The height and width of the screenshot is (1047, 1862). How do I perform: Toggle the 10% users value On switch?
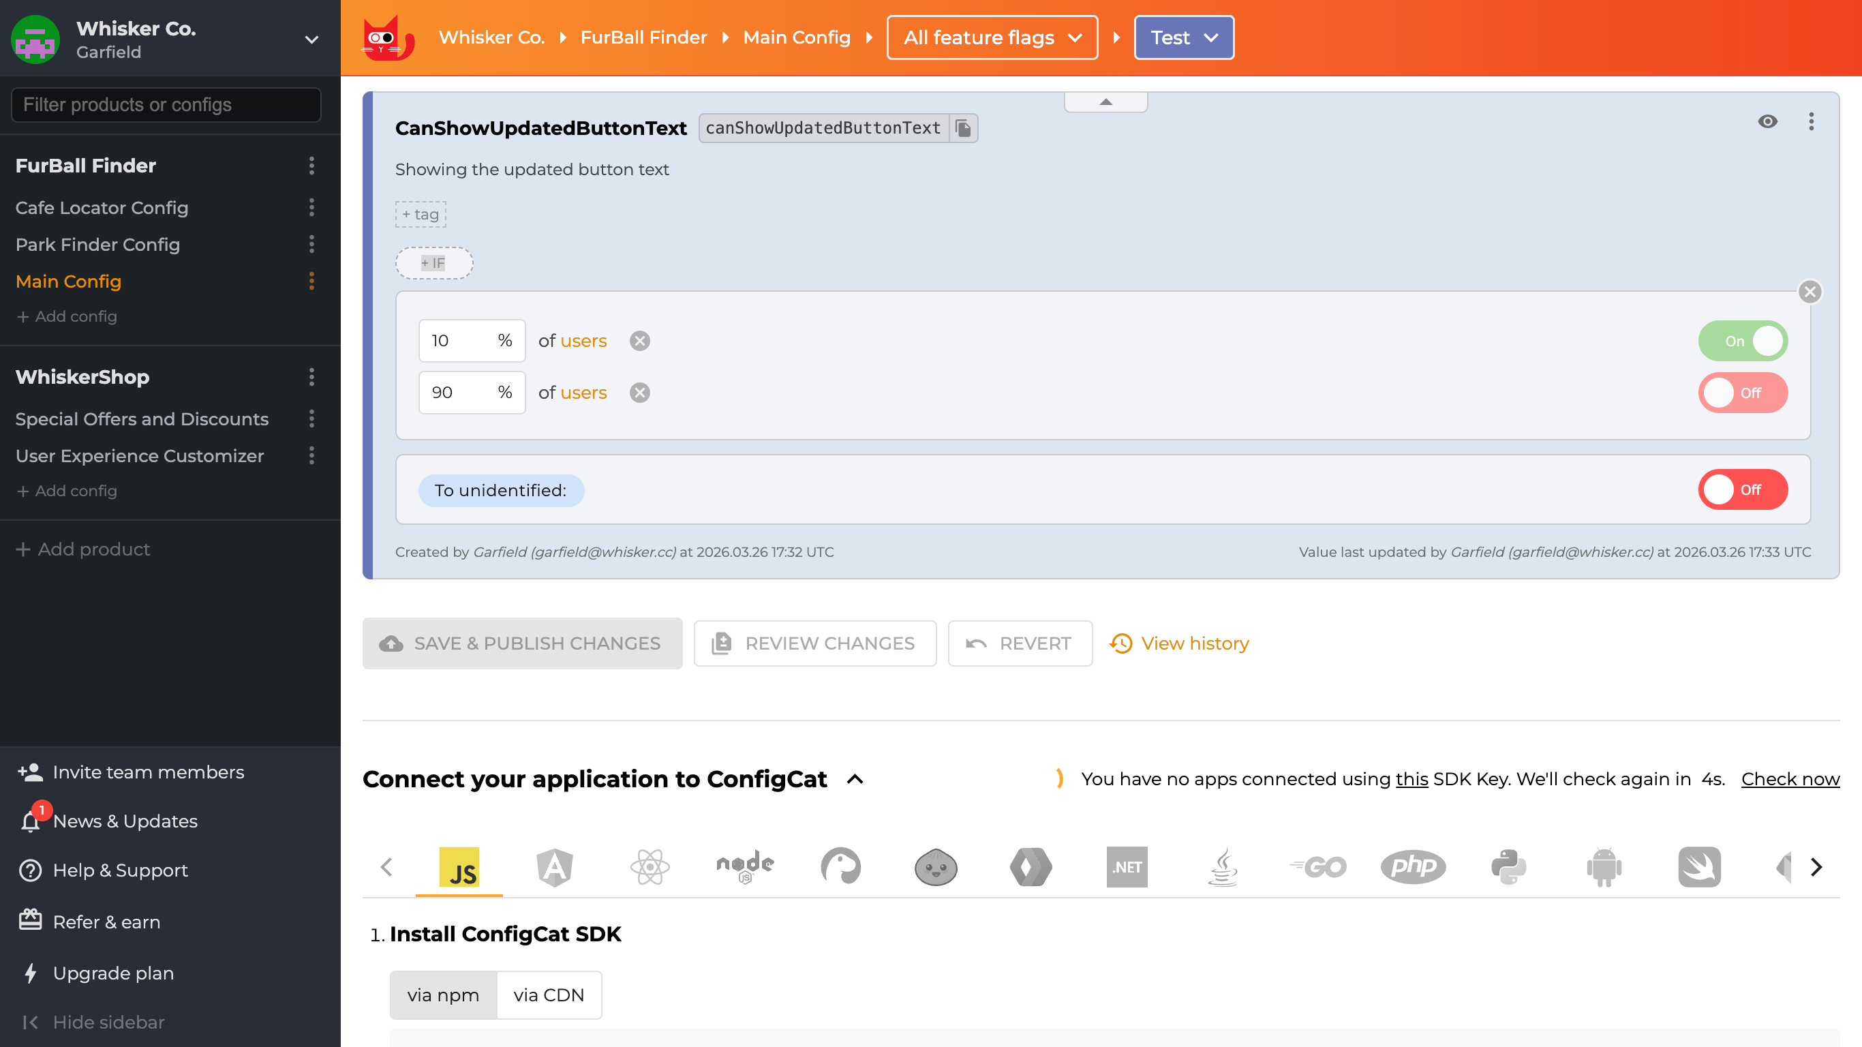tap(1743, 341)
